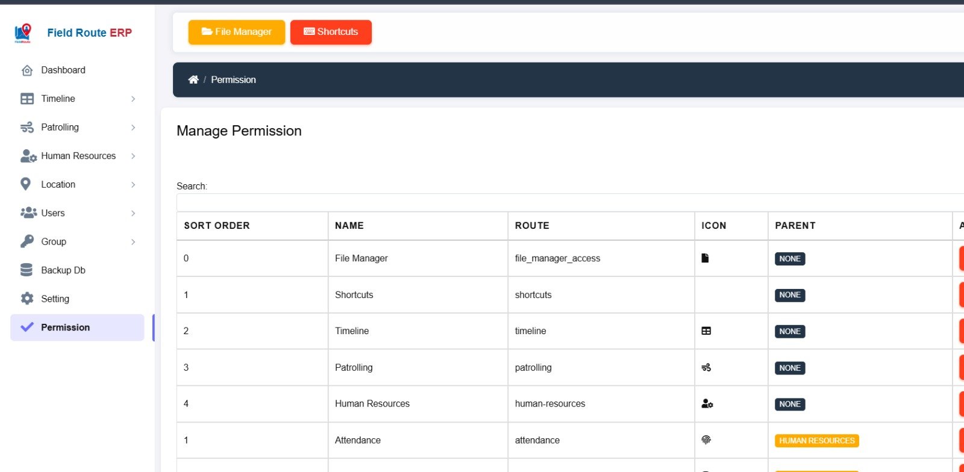Open the Location menu item
Image resolution: width=964 pixels, height=472 pixels.
coord(77,185)
